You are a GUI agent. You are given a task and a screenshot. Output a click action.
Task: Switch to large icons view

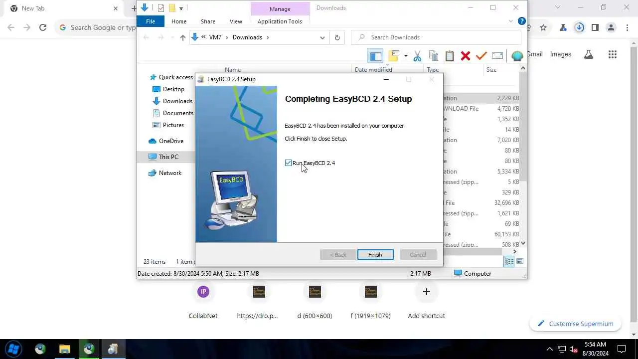[520, 261]
